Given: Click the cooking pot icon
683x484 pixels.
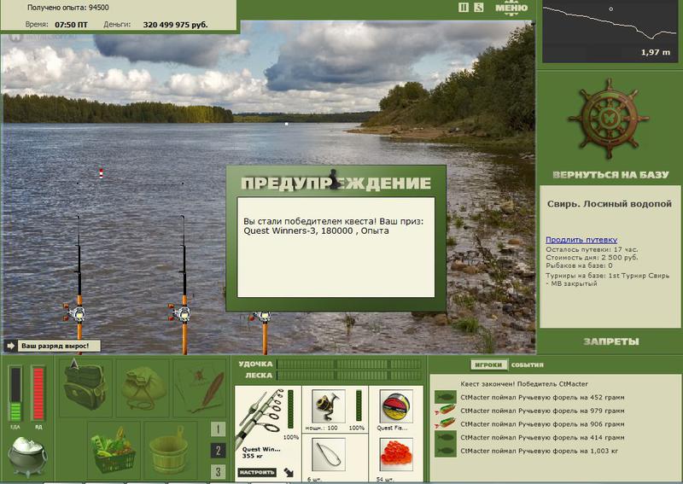Looking at the screenshot, I should (27, 457).
